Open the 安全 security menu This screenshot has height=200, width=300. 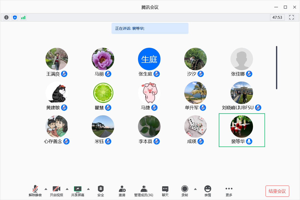point(101,191)
